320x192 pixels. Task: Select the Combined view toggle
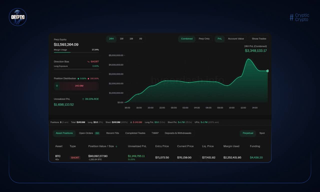[x=187, y=39]
